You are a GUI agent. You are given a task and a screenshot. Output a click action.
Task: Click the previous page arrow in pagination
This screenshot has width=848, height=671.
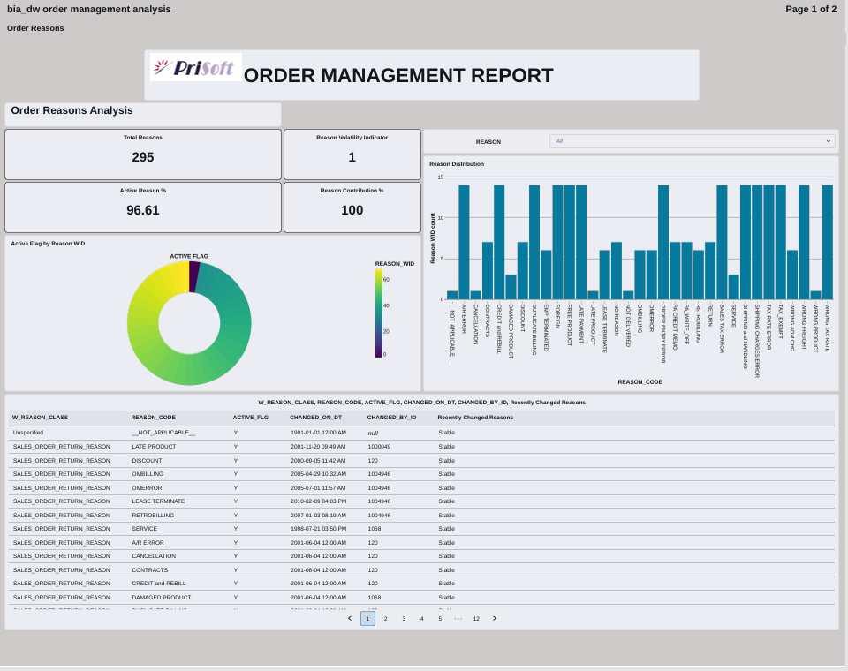tap(350, 618)
